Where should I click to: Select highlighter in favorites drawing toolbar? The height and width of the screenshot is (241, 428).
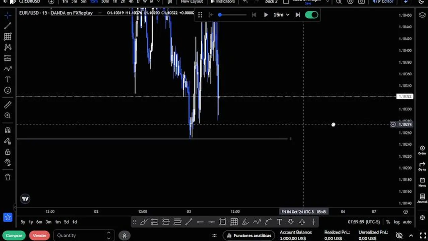pyautogui.click(x=245, y=222)
